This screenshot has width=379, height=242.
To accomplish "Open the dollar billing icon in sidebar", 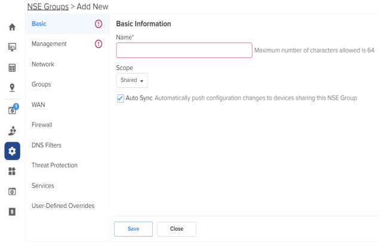I will [12, 212].
